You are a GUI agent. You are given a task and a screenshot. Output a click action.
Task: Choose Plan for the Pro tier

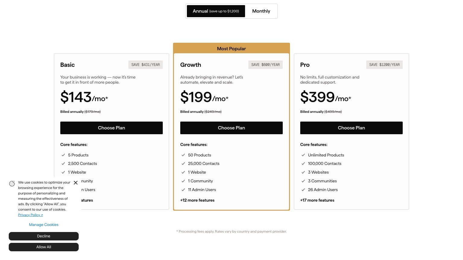point(351,128)
